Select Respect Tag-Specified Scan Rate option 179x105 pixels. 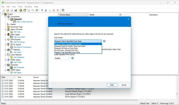78,52
